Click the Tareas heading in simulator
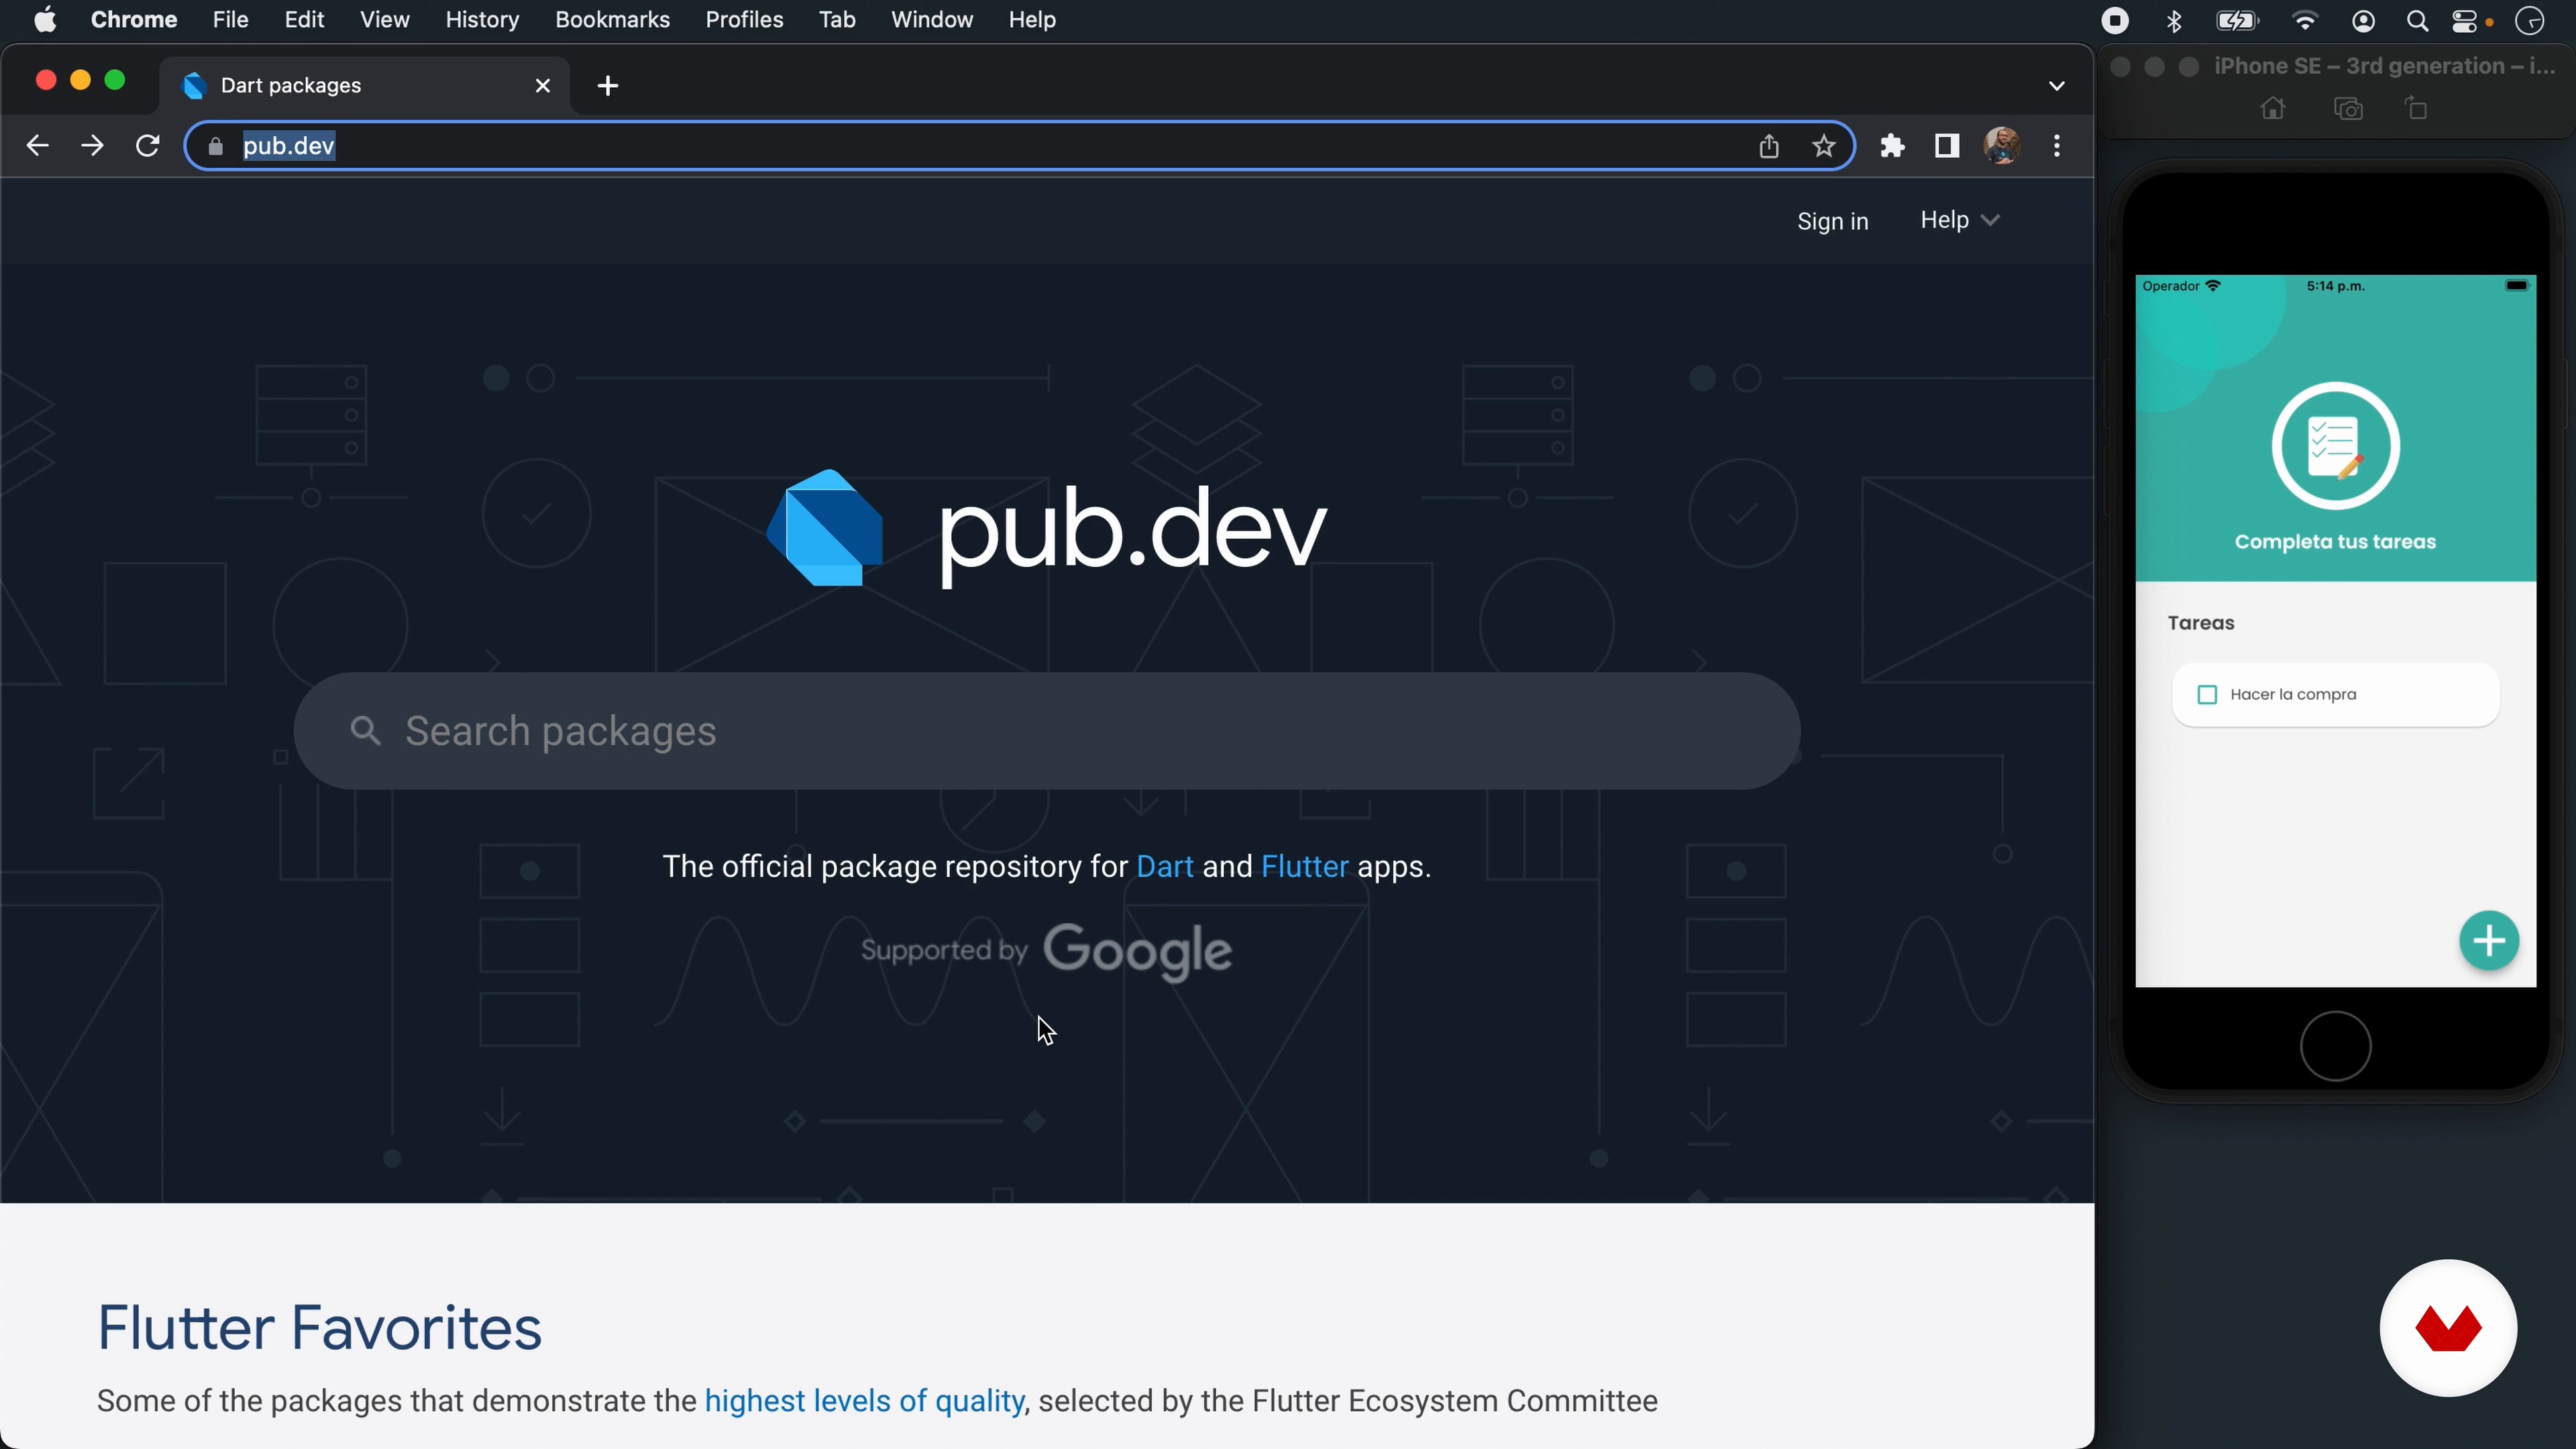Screen dimensions: 2576x1449 [x=2200, y=623]
